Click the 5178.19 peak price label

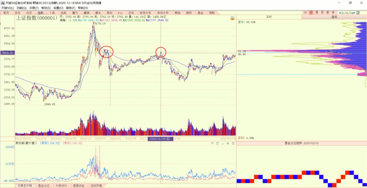[x=100, y=24]
